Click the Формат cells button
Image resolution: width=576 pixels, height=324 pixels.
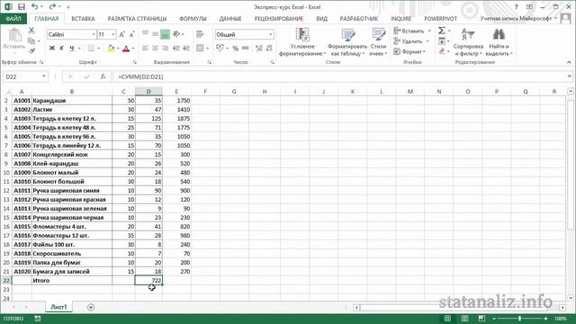pyautogui.click(x=409, y=51)
